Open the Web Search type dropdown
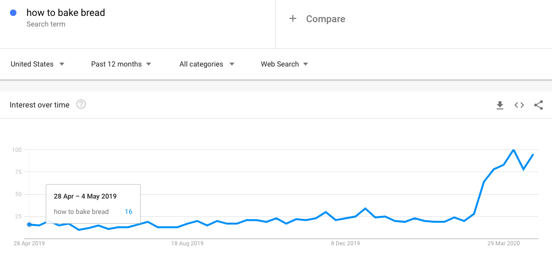 pyautogui.click(x=285, y=64)
